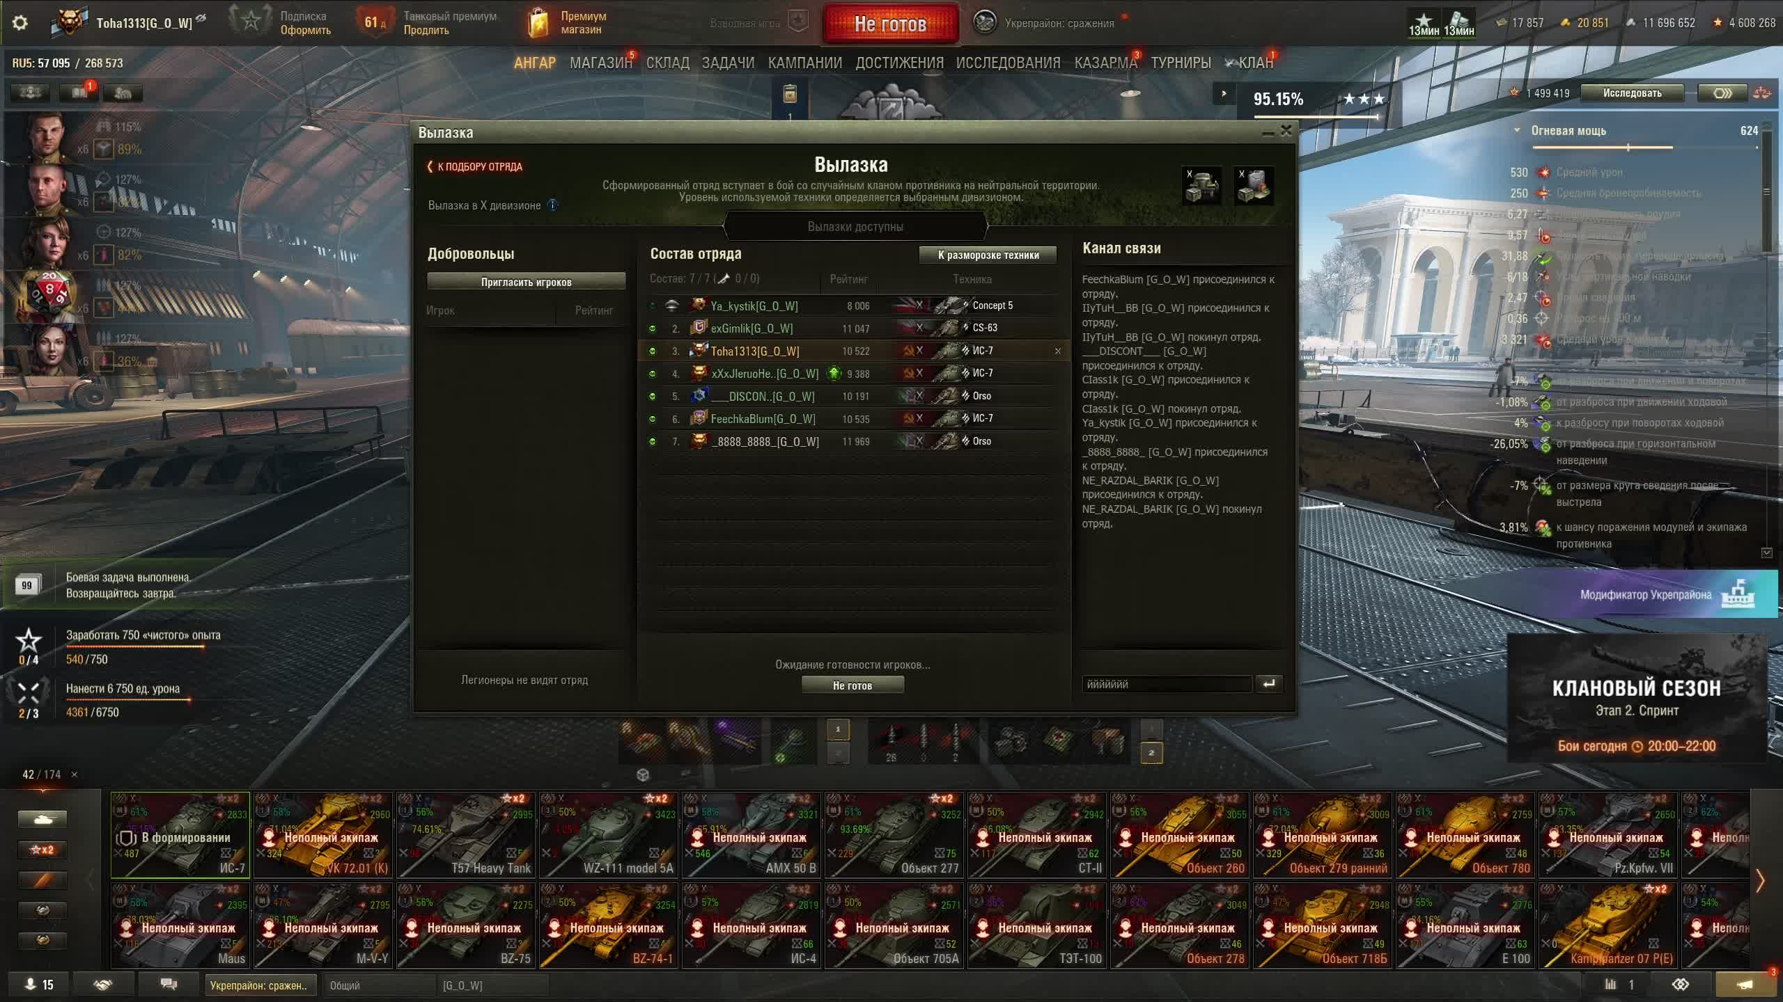This screenshot has width=1783, height=1002.
Task: Click Пригласить игроков button
Action: point(526,282)
